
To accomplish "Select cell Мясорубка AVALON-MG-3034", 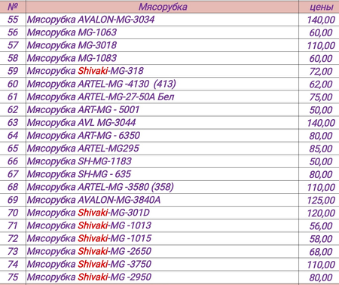I will 162,20.
